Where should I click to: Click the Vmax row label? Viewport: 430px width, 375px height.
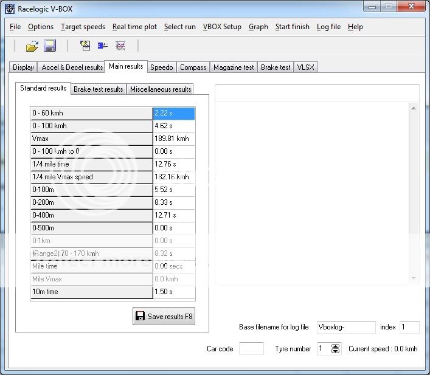click(92, 139)
